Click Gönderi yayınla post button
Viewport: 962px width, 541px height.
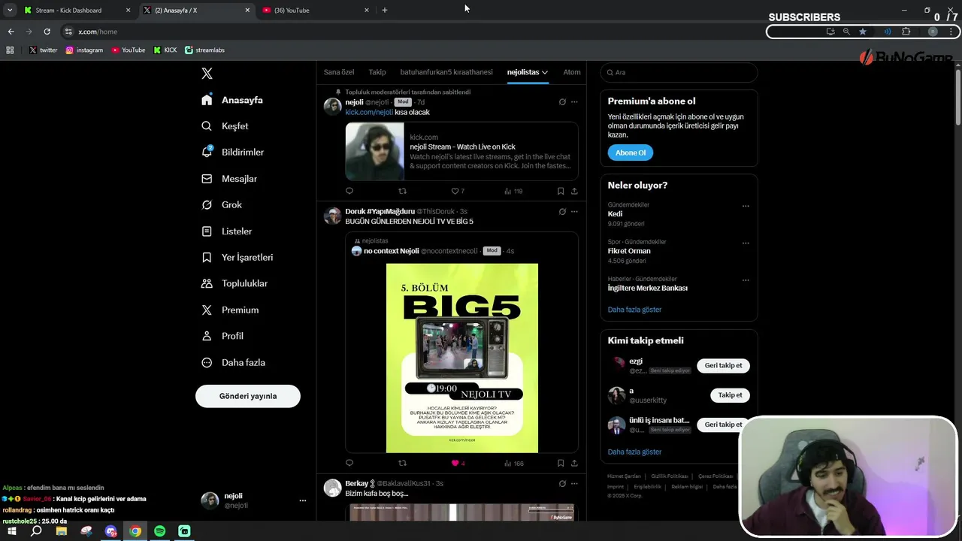[x=248, y=396]
